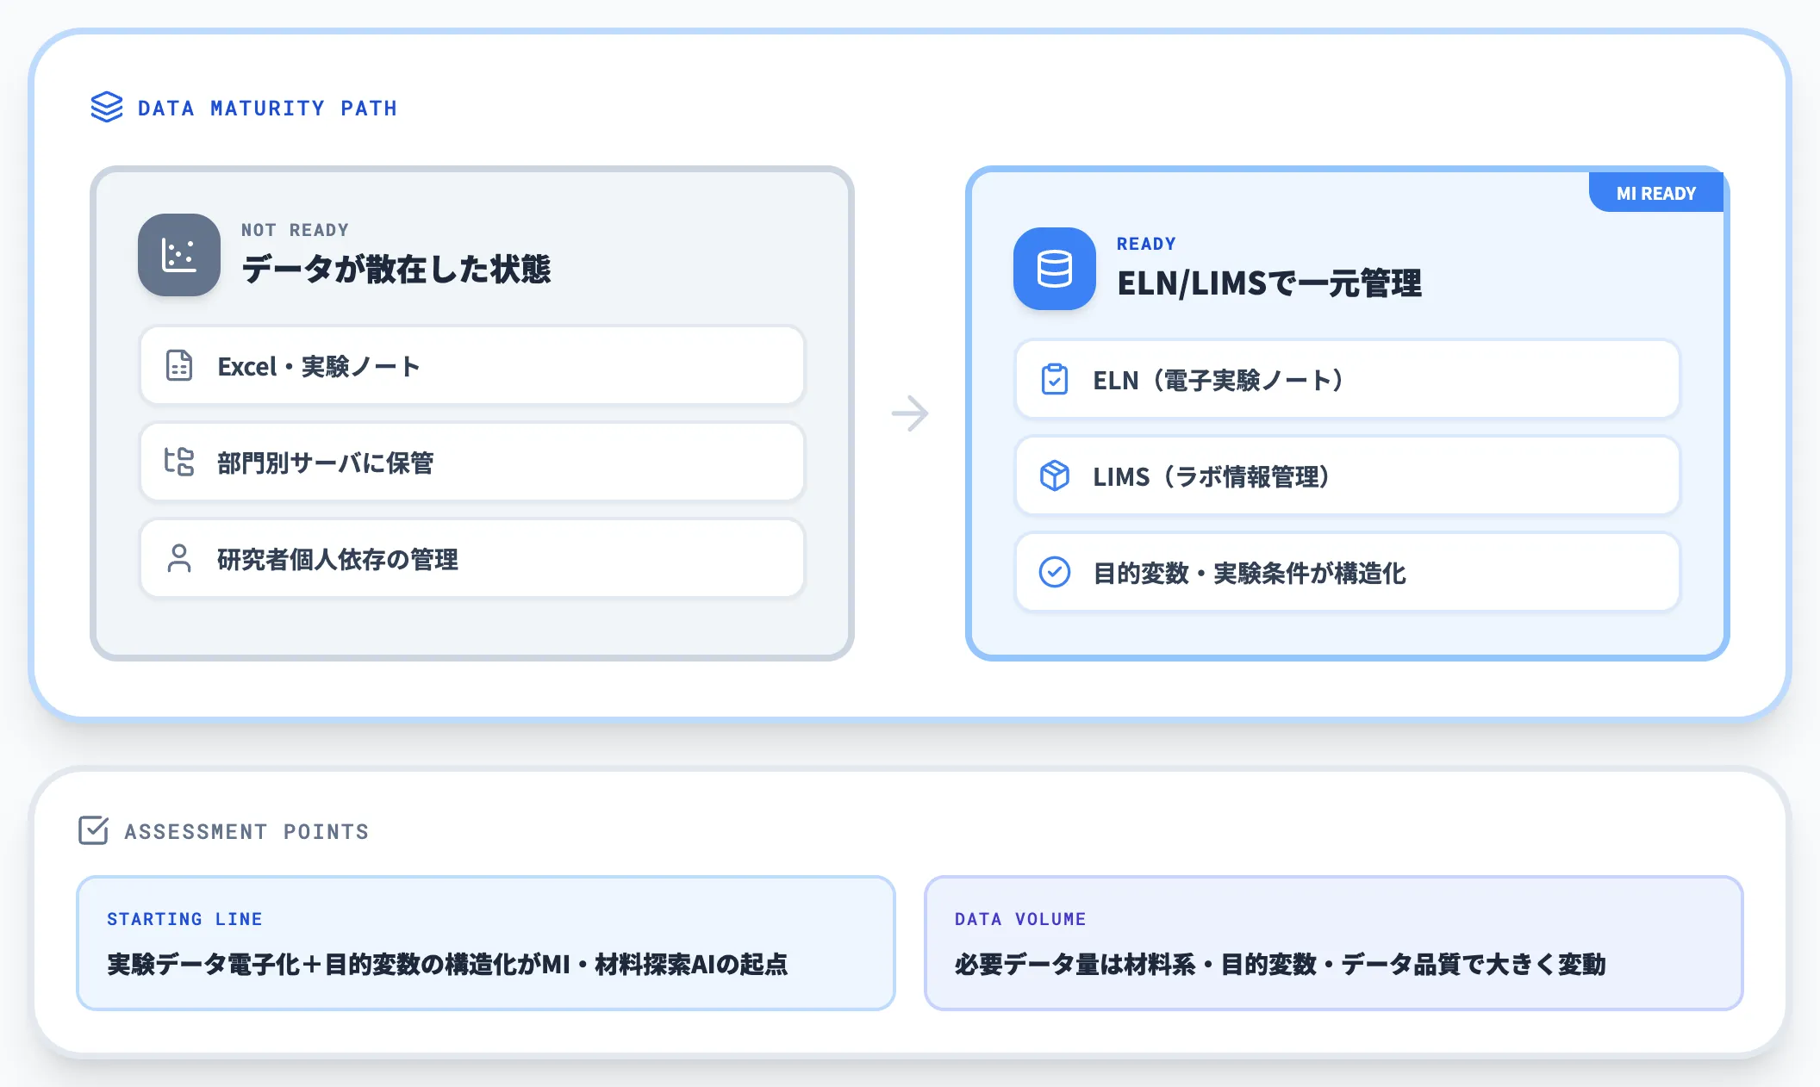
Task: Click the stacked layers icon beside DATA MATURITY PATH
Action: tap(107, 108)
